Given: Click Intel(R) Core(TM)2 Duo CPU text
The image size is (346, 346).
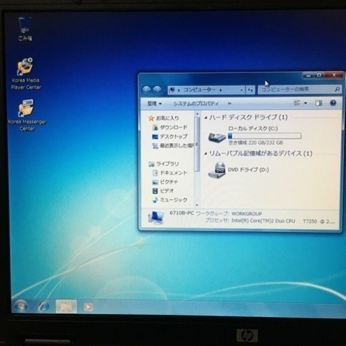Looking at the screenshot, I should point(263,221).
